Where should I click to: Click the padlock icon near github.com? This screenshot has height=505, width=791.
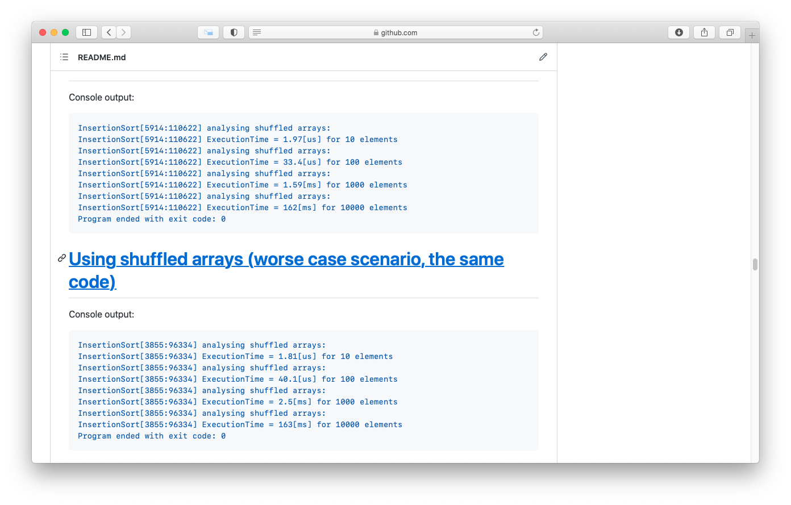tap(376, 32)
